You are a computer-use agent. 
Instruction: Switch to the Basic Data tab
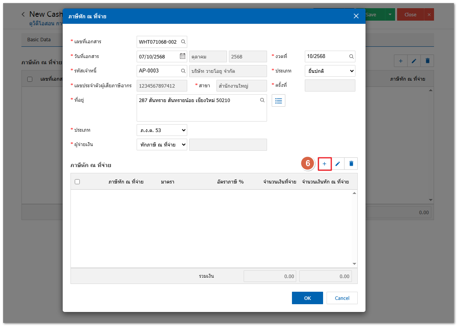click(39, 40)
